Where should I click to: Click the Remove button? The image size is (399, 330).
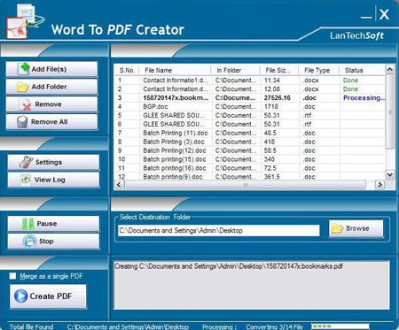[51, 104]
